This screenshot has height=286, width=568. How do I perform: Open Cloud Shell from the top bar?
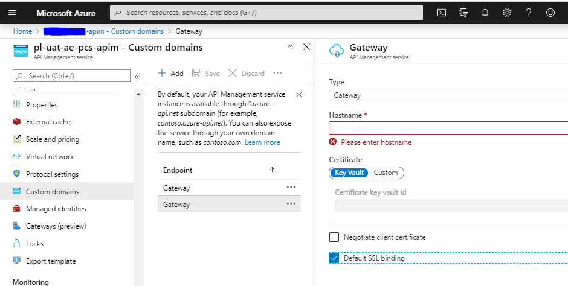pos(442,13)
